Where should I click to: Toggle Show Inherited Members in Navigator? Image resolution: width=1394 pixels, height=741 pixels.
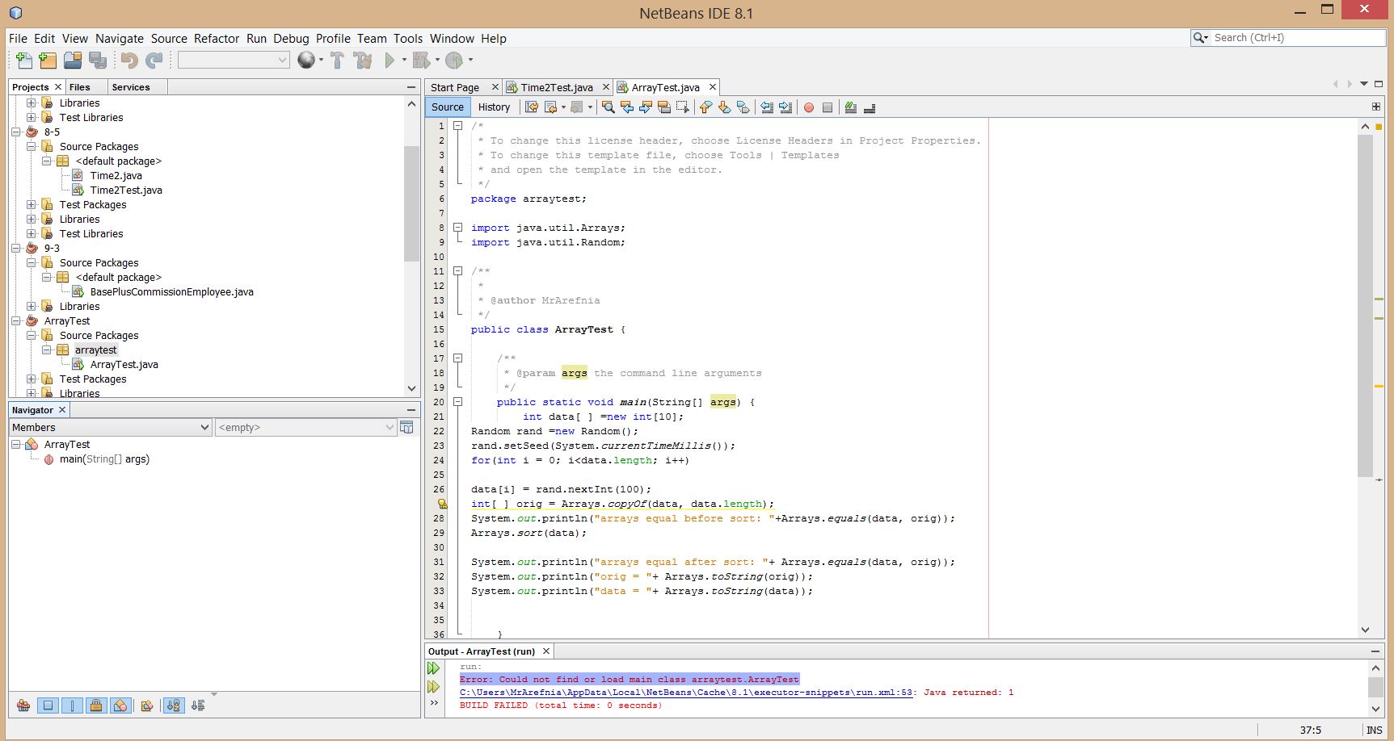pyautogui.click(x=23, y=705)
